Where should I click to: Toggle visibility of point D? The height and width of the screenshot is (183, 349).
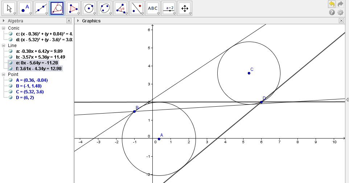click(x=11, y=97)
